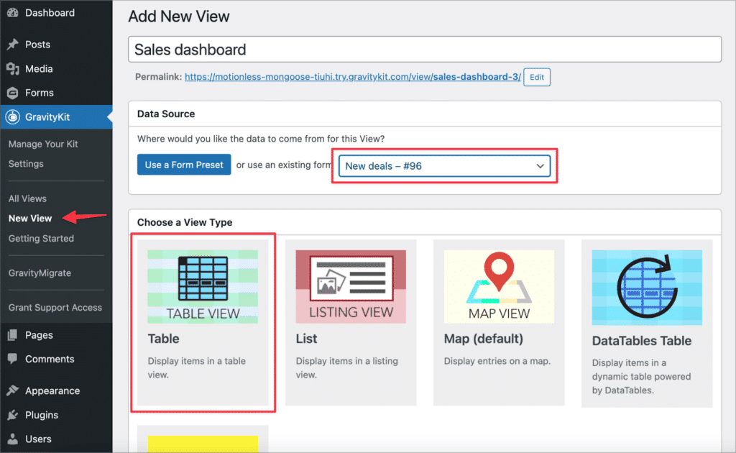This screenshot has height=453, width=736.
Task: Click the Dashboard gauge icon
Action: (13, 13)
